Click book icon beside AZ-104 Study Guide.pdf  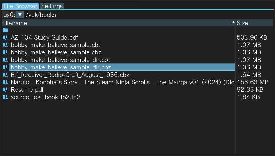[x=5, y=38]
